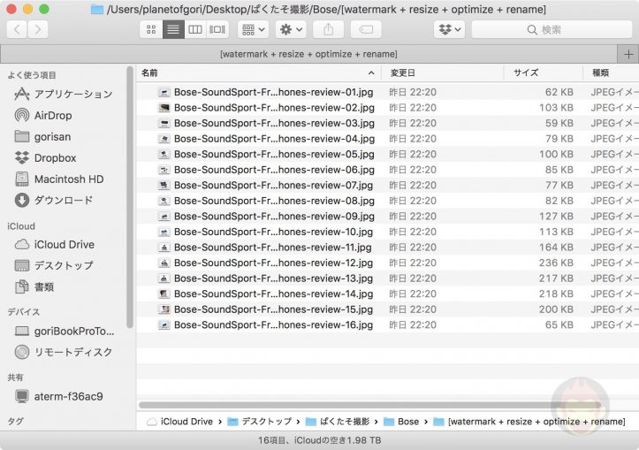
Task: Switch to column view
Action: (x=195, y=29)
